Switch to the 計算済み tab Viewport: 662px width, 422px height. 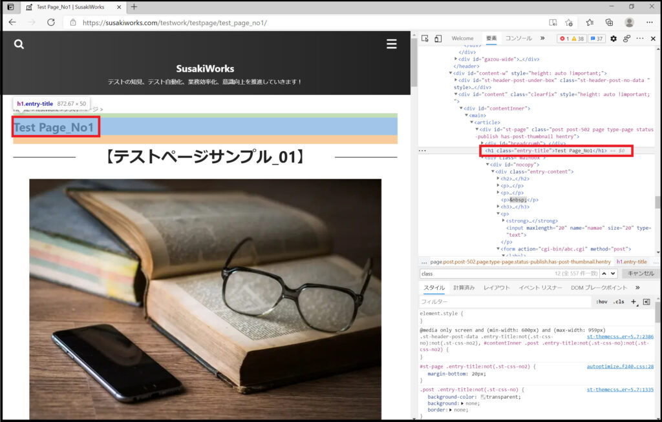[464, 288]
